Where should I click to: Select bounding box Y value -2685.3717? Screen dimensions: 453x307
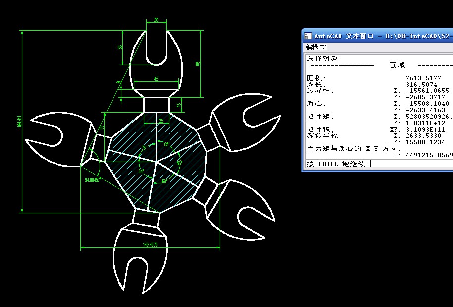pyautogui.click(x=425, y=97)
